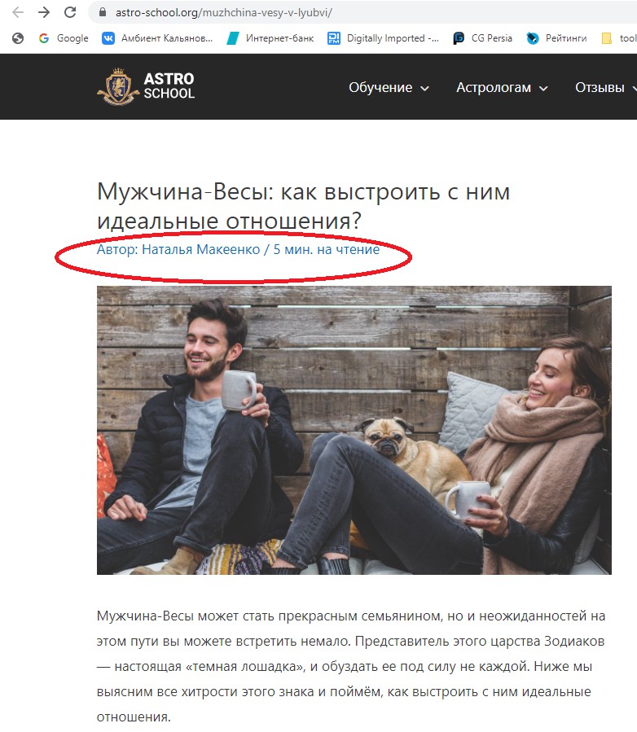Open the Рейтинги bookmark
This screenshot has width=637, height=732.
tap(556, 38)
